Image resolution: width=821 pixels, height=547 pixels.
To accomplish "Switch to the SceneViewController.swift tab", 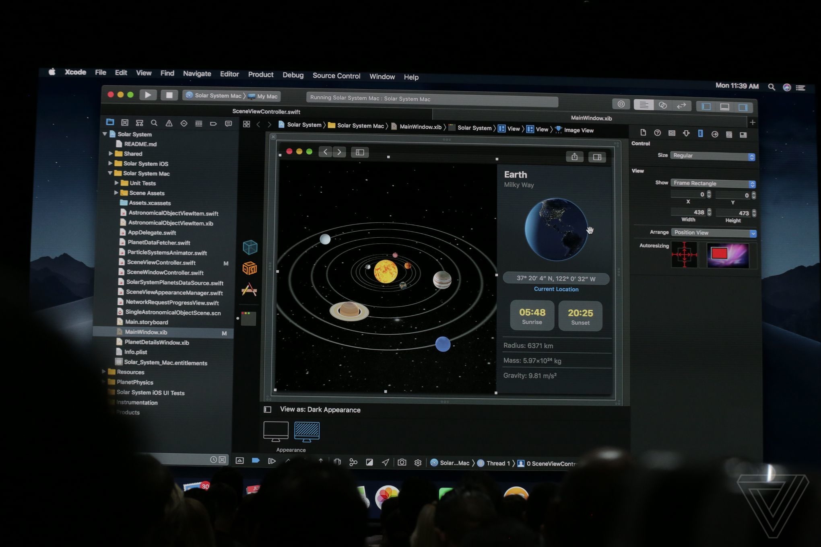I will point(266,111).
